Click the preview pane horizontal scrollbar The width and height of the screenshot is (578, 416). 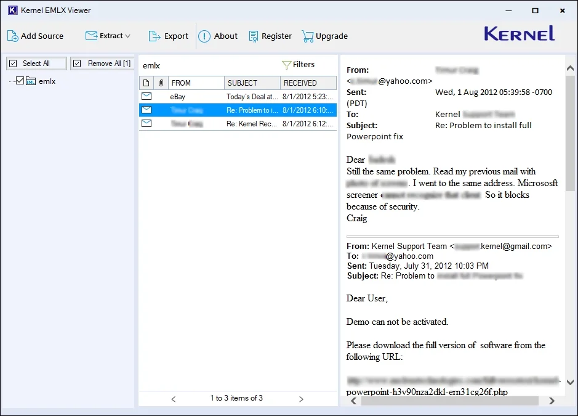(x=449, y=401)
